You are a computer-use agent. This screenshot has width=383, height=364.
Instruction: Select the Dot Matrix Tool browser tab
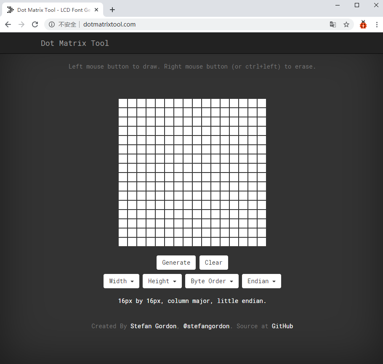click(51, 10)
